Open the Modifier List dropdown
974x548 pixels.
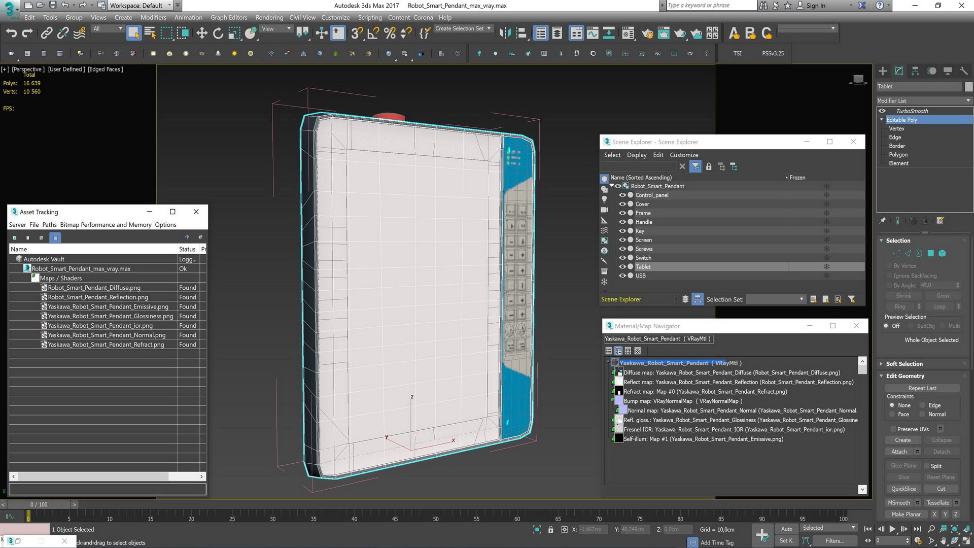(924, 100)
